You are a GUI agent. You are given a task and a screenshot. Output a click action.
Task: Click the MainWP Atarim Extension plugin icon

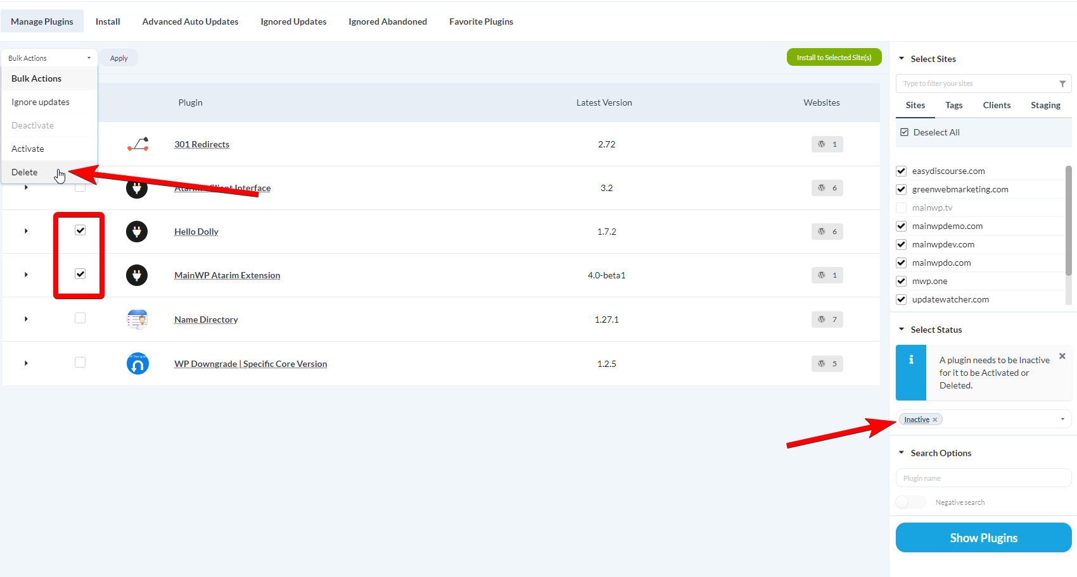(137, 275)
